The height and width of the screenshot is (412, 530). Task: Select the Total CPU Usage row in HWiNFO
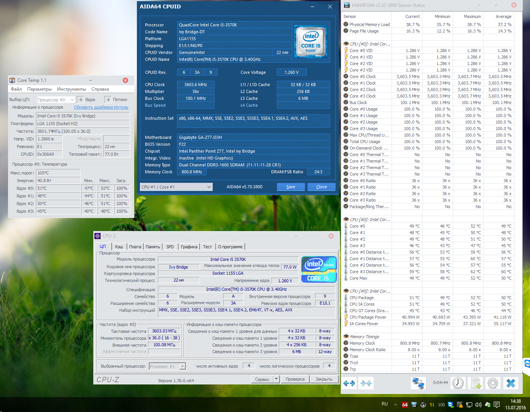428,142
